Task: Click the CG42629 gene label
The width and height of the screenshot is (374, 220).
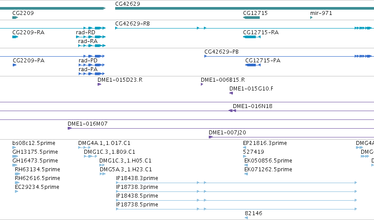Action: 127,4
